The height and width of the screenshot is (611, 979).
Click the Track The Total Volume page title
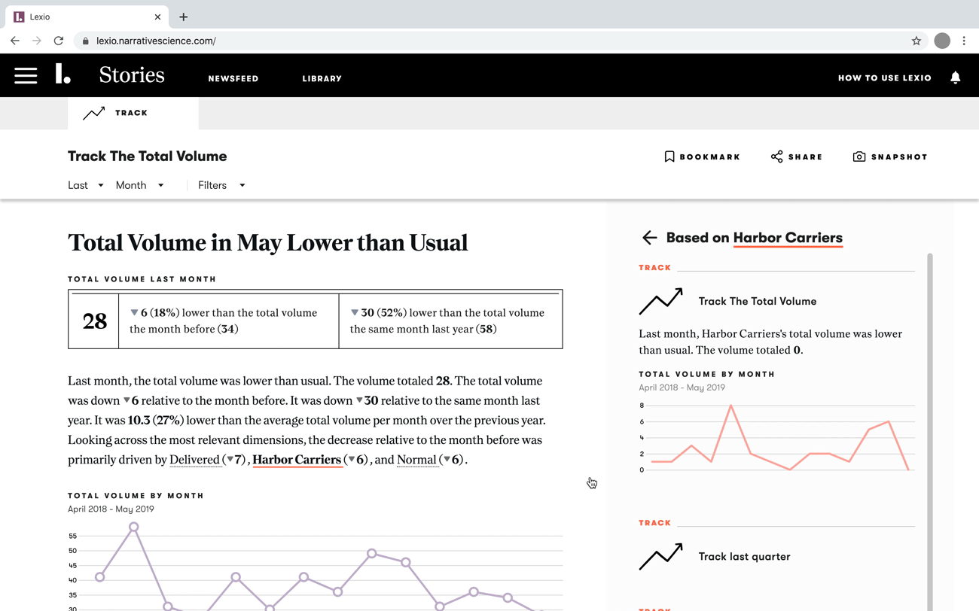tap(148, 157)
